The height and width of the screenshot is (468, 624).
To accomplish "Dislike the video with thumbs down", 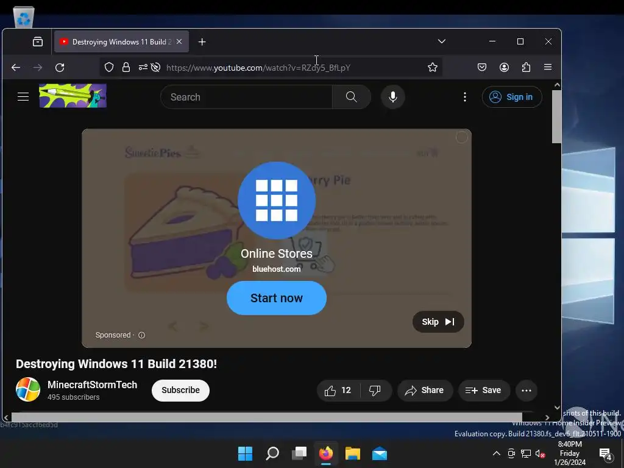I will [375, 391].
